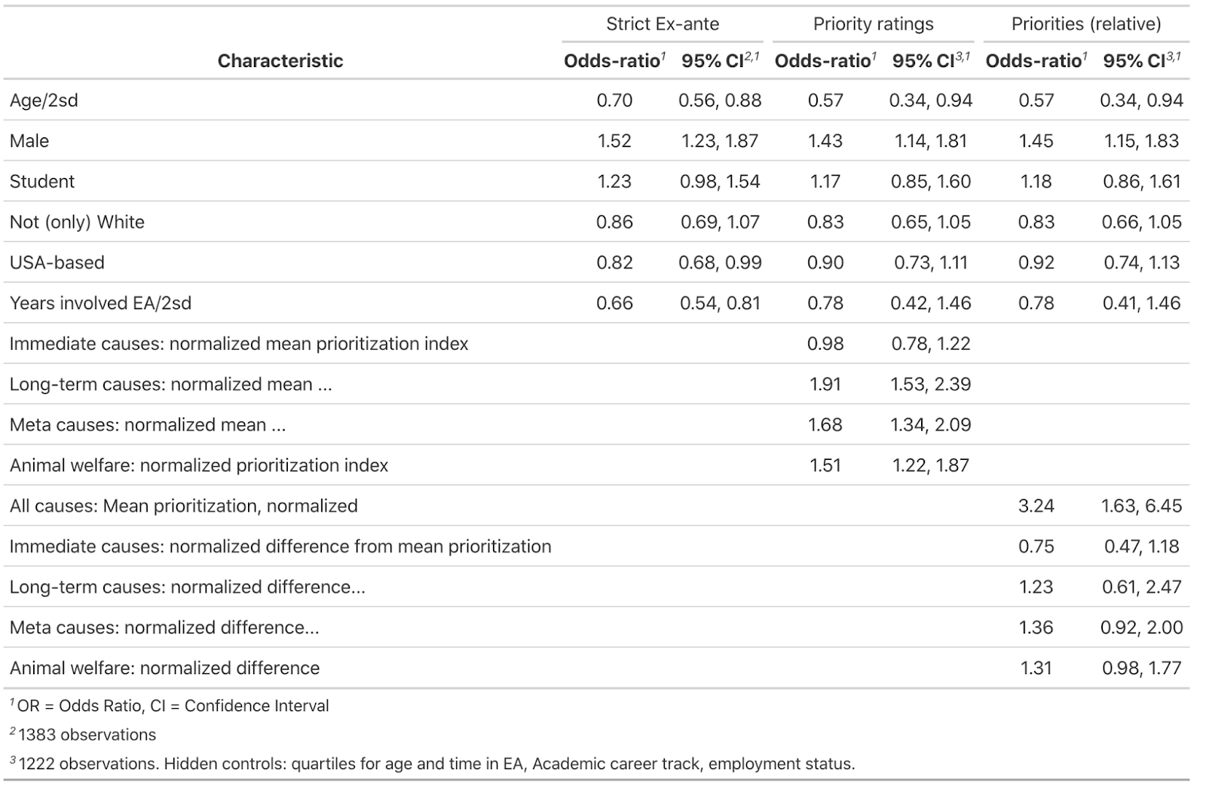Click the "Characteristic" column header
This screenshot has height=788, width=1206.
pyautogui.click(x=280, y=61)
